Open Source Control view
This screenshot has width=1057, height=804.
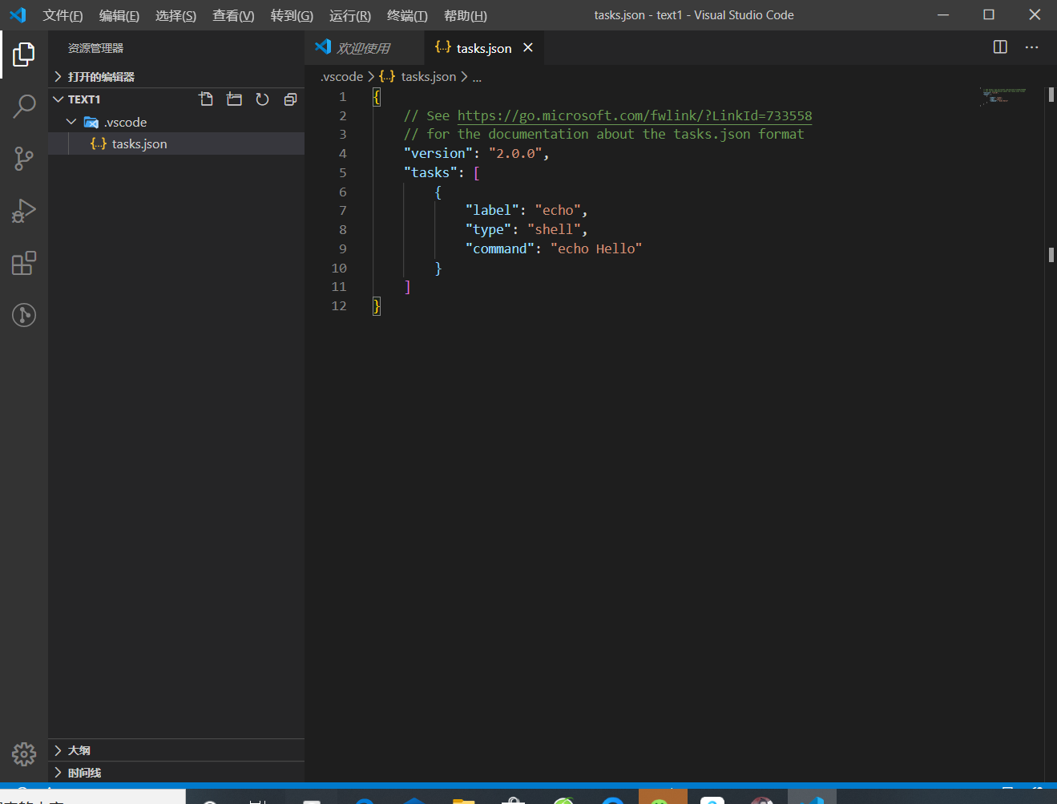click(x=23, y=159)
